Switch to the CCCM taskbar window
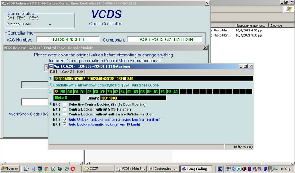This screenshot has height=173, width=295. pyautogui.click(x=98, y=169)
